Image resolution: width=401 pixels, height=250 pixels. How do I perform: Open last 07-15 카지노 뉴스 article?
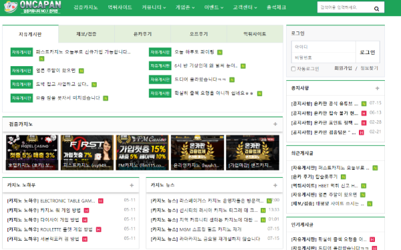click(x=205, y=239)
